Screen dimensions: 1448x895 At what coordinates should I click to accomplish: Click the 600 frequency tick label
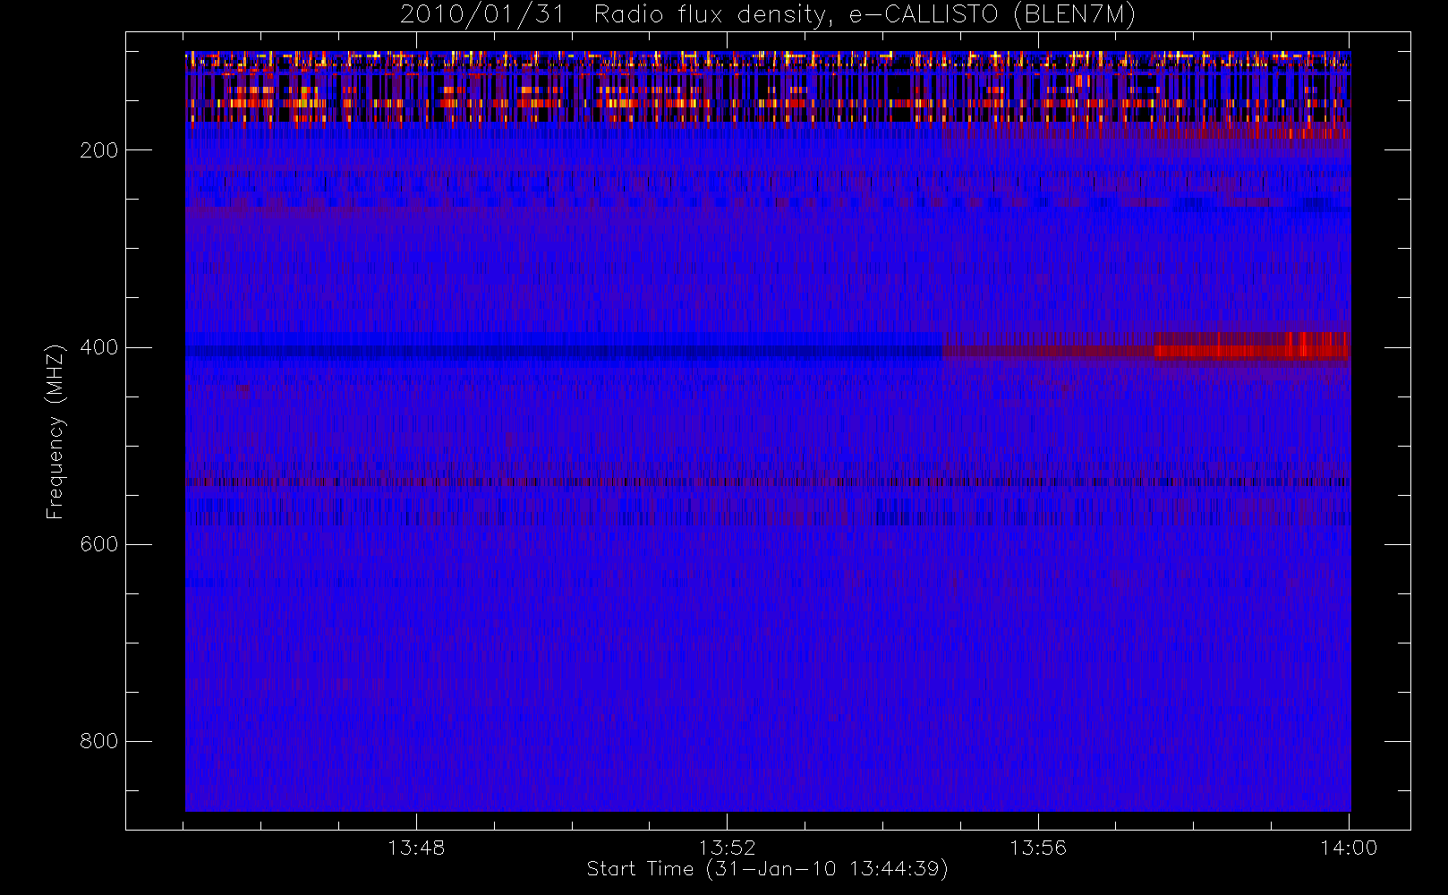(x=98, y=544)
